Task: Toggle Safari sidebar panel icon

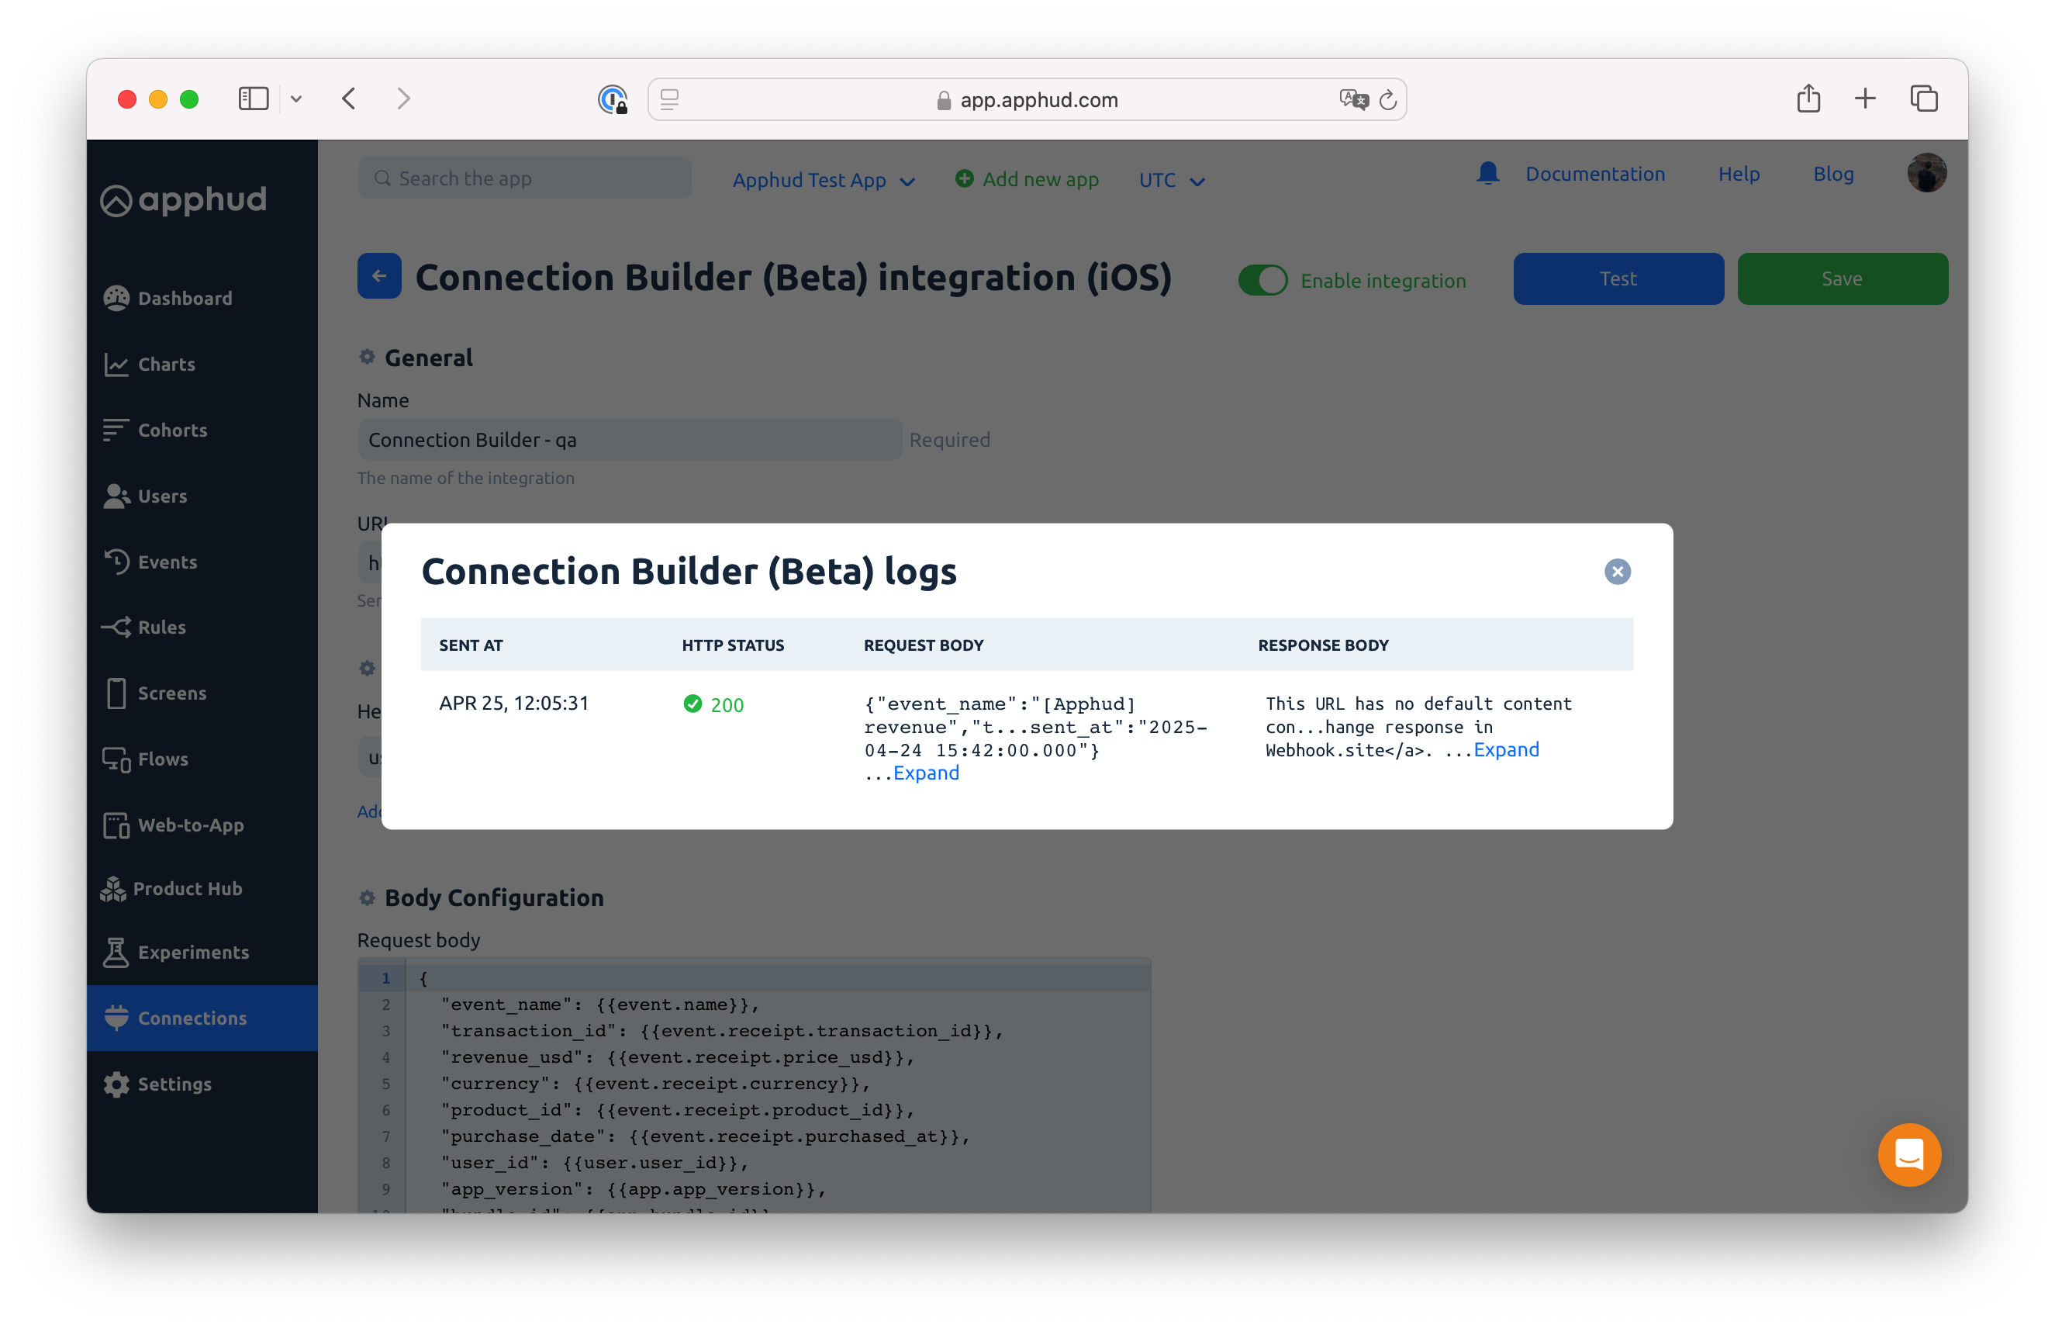Action: [x=254, y=99]
